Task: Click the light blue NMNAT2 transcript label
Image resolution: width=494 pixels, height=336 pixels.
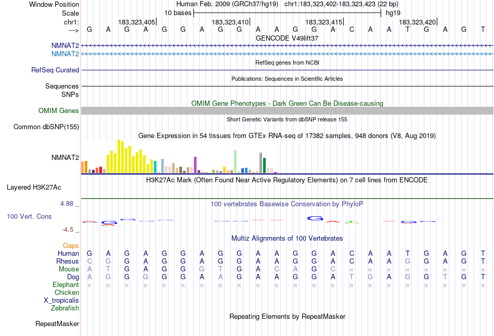Action: 65,54
